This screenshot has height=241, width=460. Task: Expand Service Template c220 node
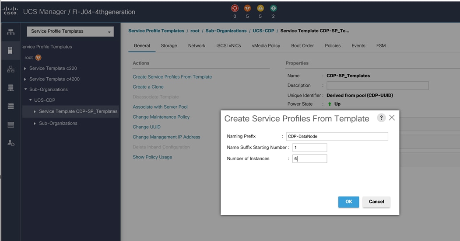coord(25,69)
